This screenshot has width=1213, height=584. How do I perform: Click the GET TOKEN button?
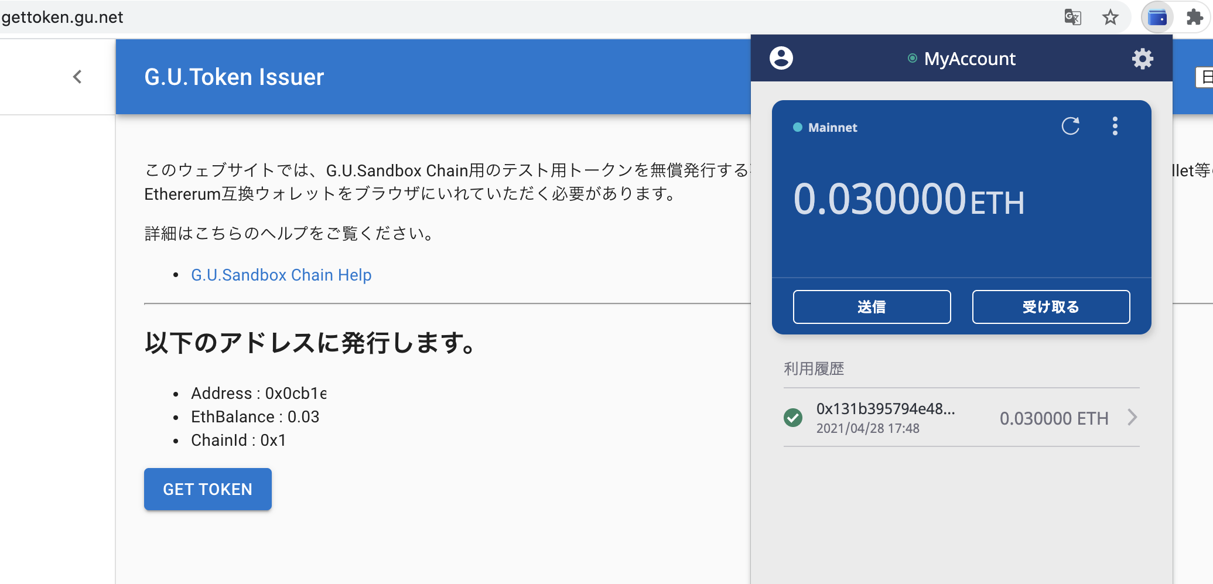coord(207,489)
